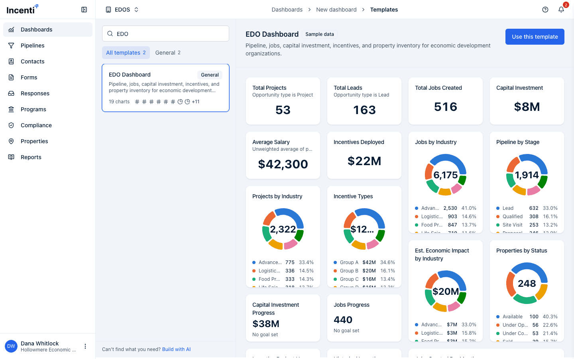The height and width of the screenshot is (359, 574).
Task: Click the first number chart icon in template card
Action: click(137, 102)
